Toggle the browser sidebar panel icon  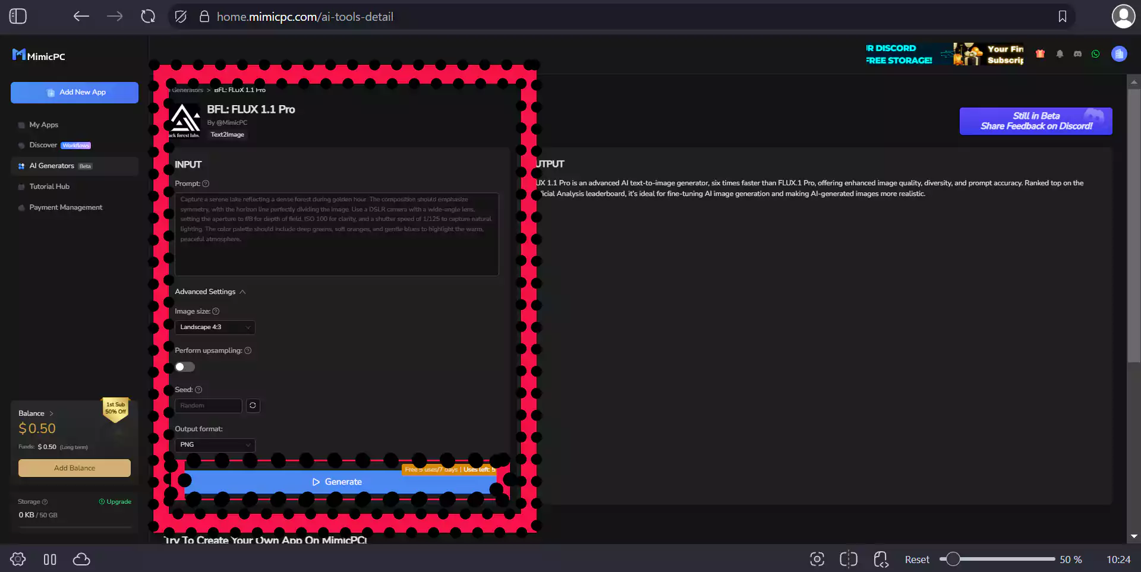tap(18, 17)
